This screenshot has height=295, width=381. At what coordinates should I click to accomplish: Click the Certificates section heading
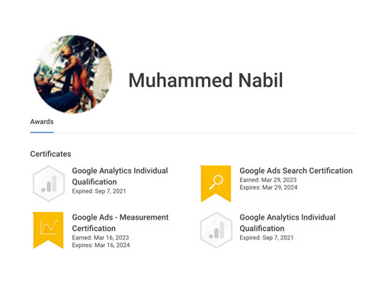(50, 154)
